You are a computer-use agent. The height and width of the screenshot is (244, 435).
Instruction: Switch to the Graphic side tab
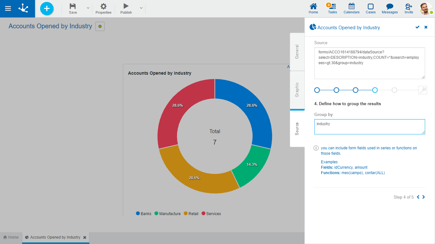click(x=297, y=90)
